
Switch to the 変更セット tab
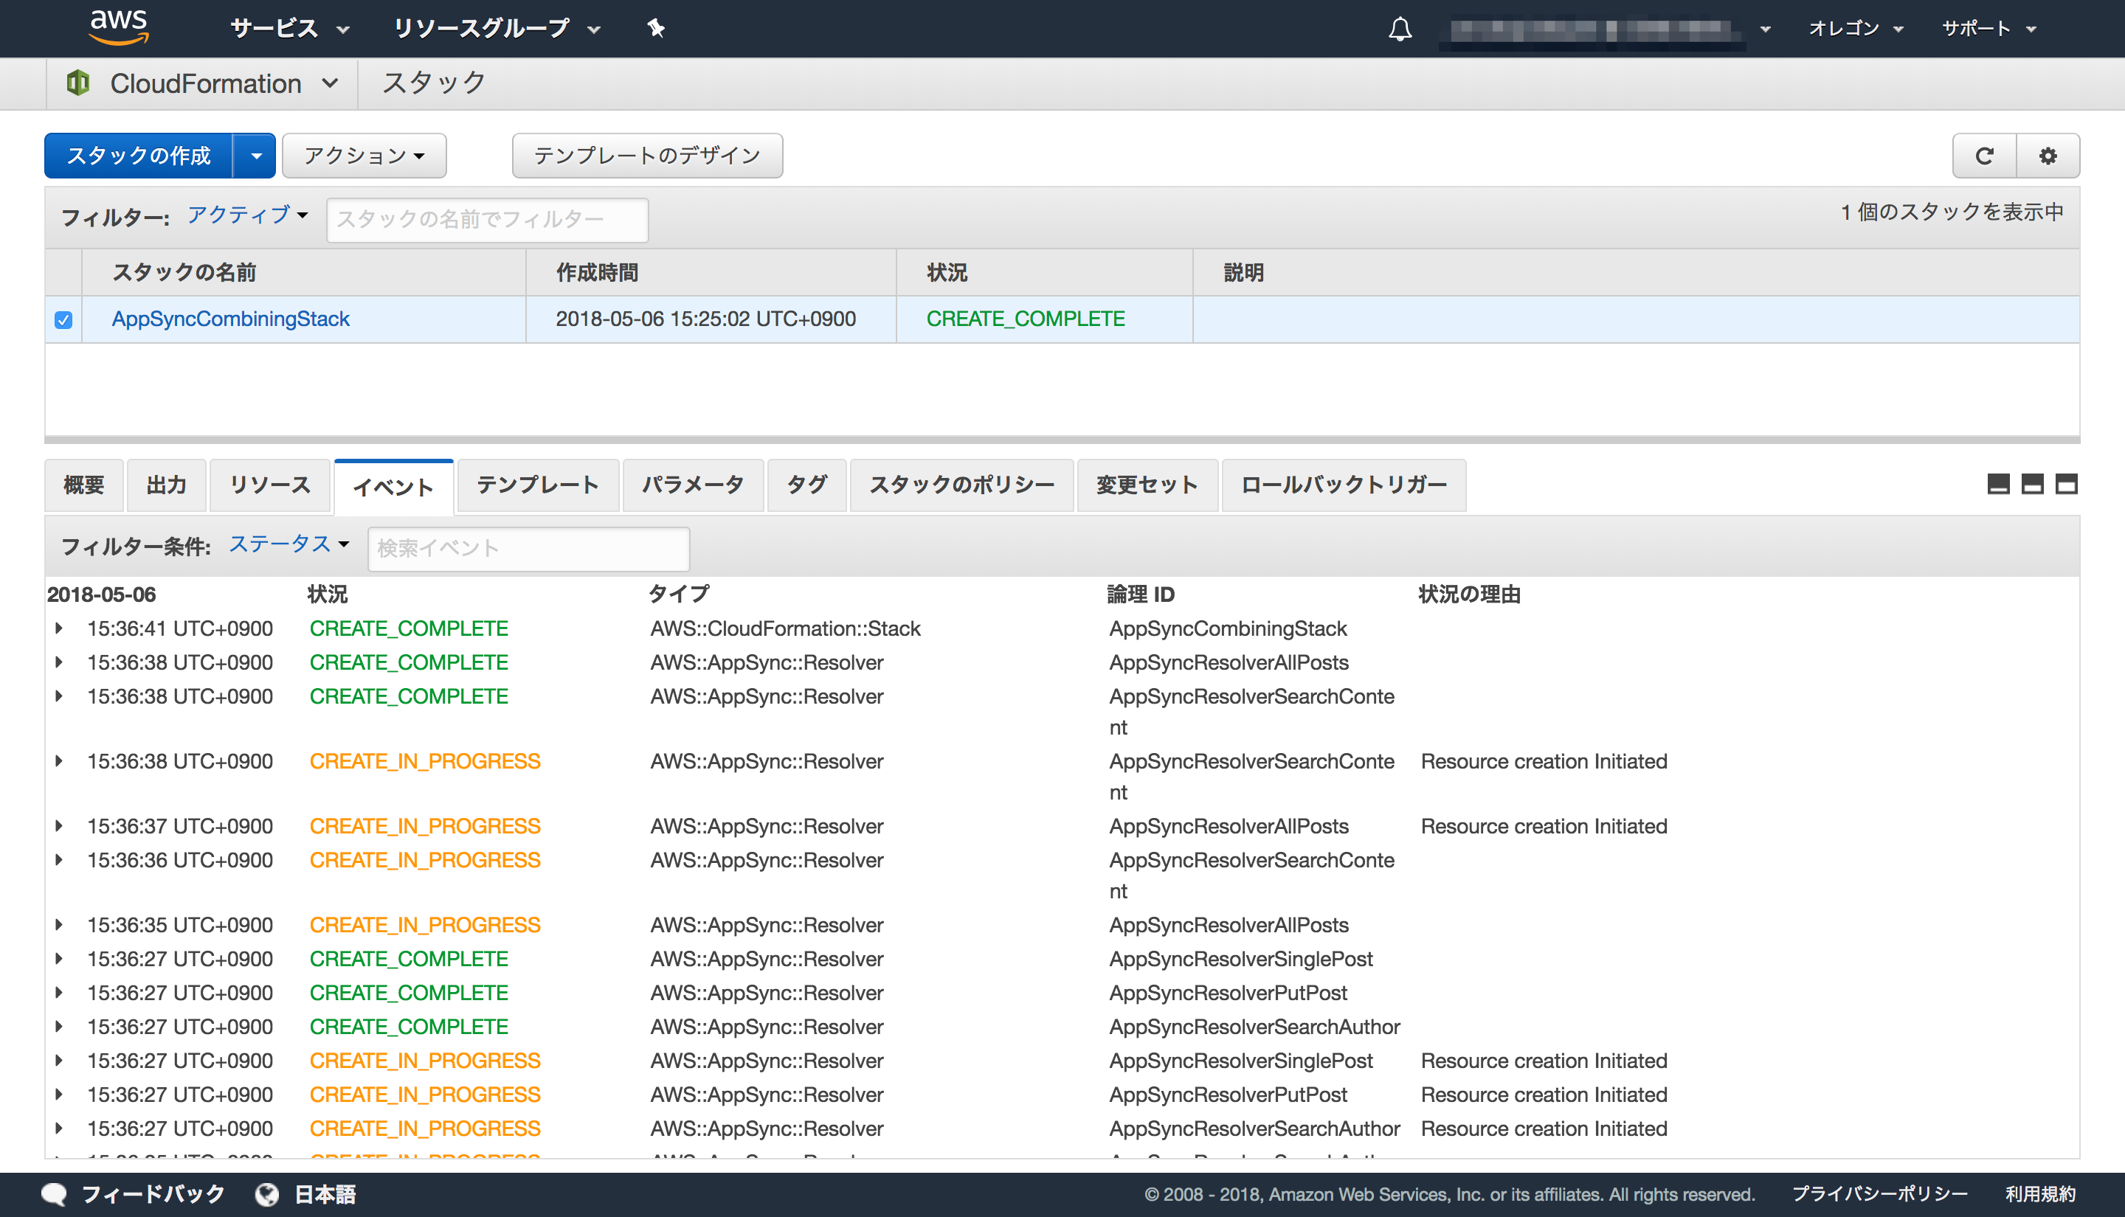click(1147, 485)
